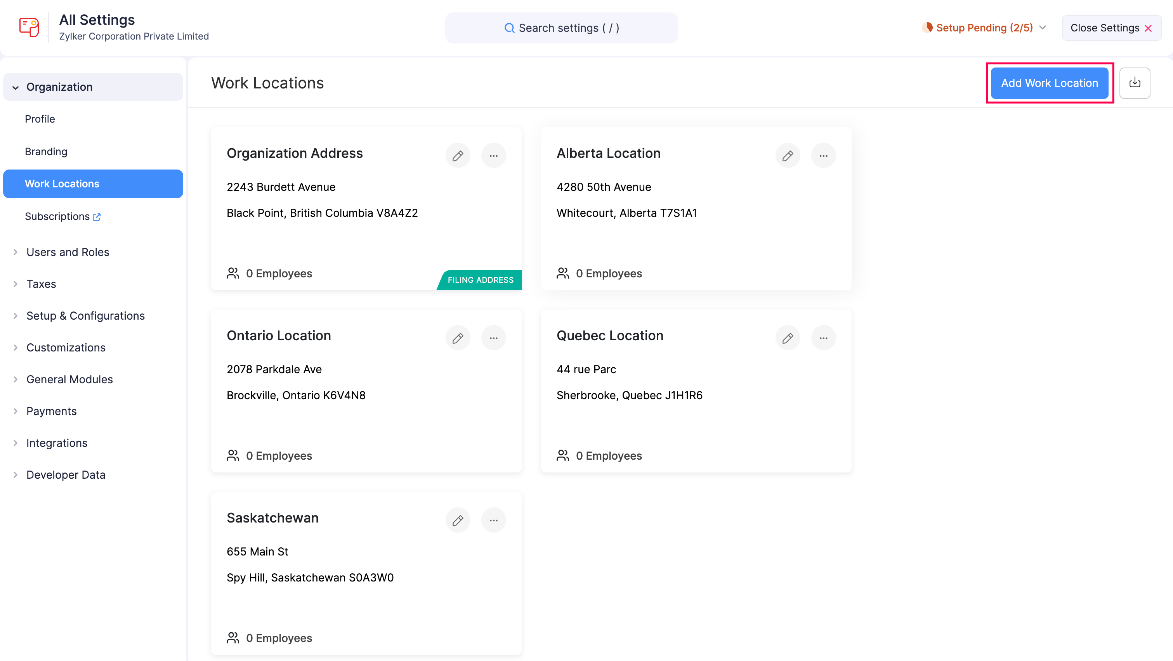
Task: Click the search magnifier in settings search
Action: tap(510, 28)
